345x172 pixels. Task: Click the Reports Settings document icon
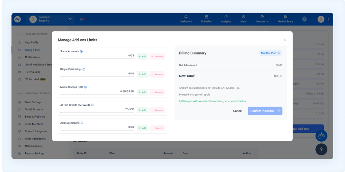[x=20, y=153]
